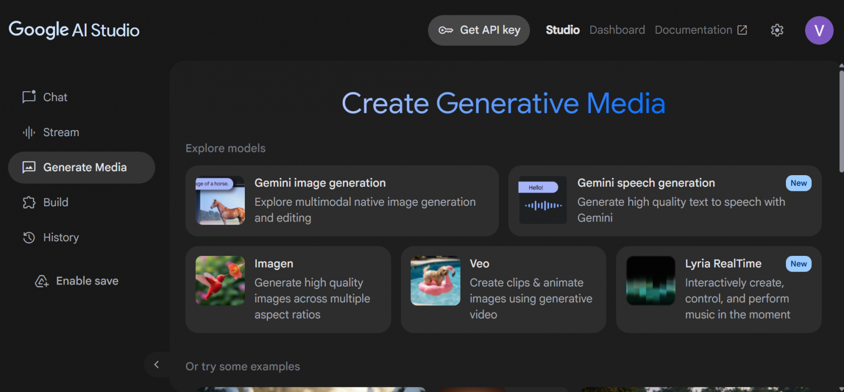Open the Dashboard tab
844x392 pixels.
coord(617,30)
